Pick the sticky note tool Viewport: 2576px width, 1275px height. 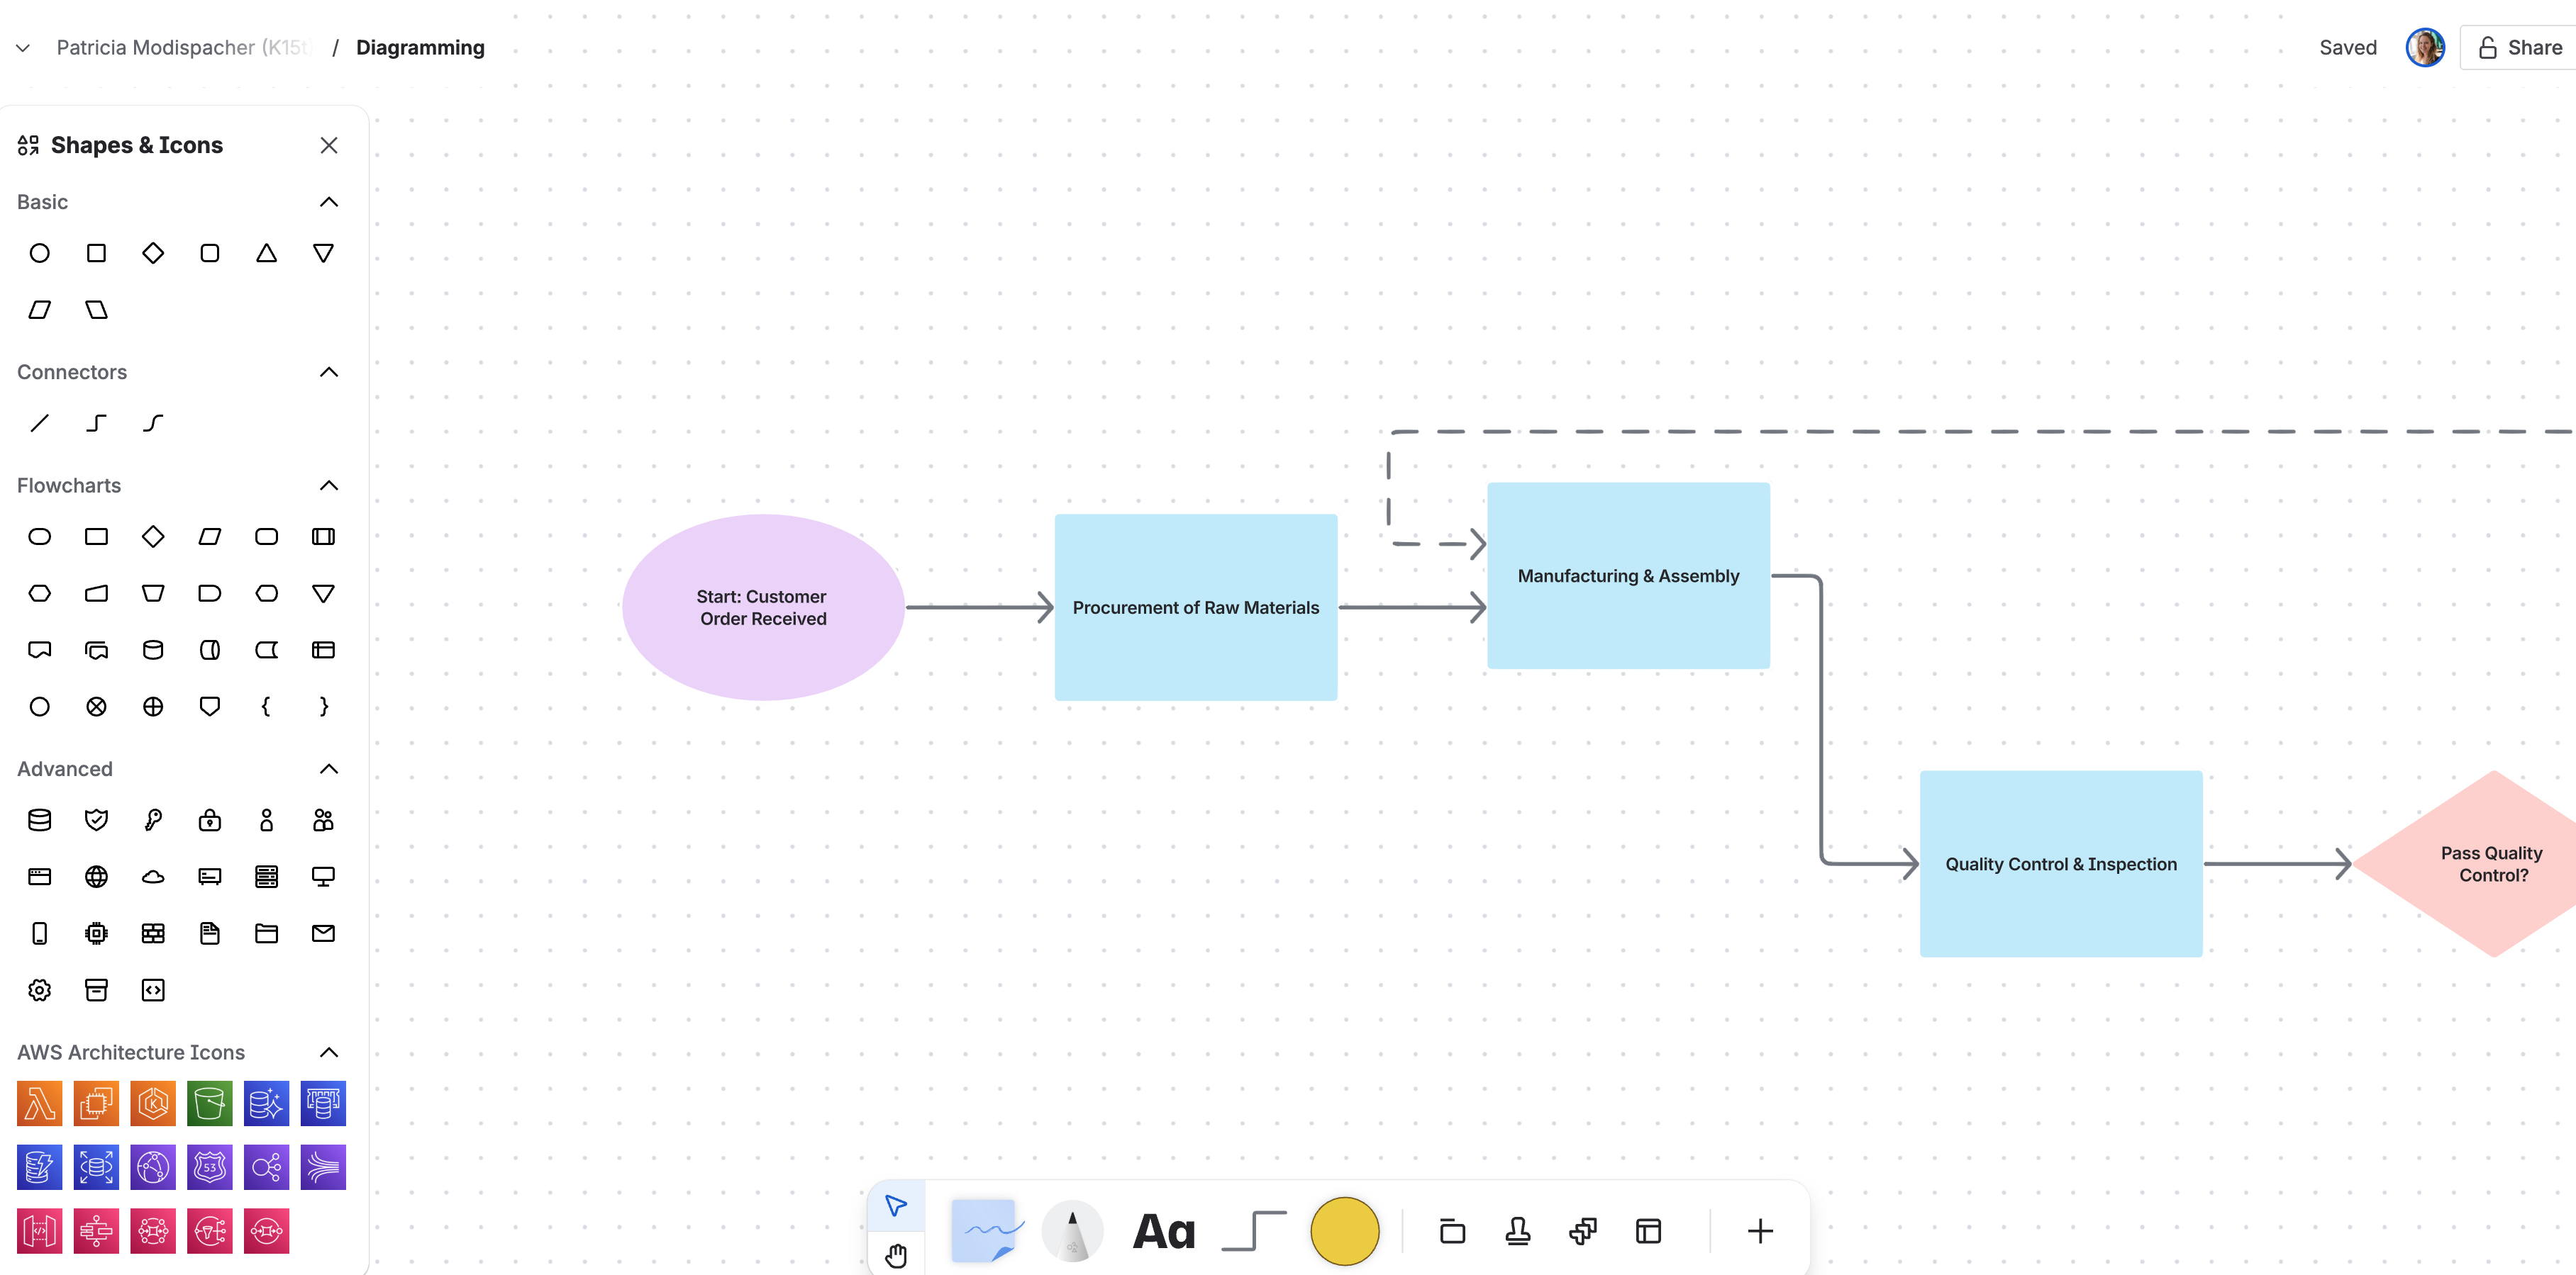tap(985, 1231)
